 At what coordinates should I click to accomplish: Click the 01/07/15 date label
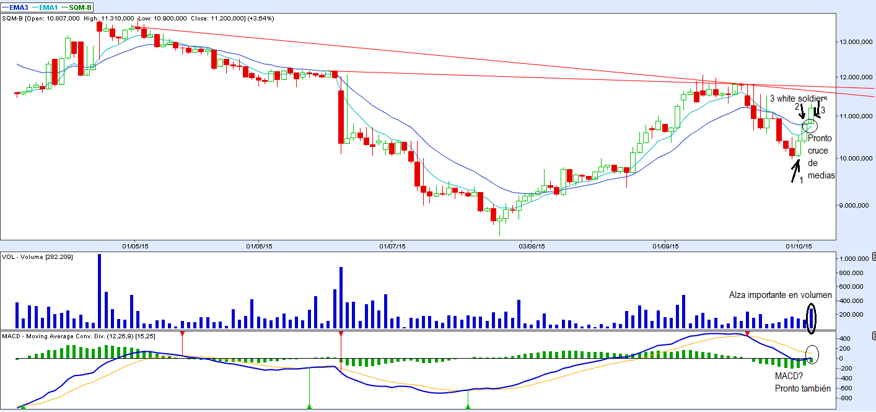point(391,246)
